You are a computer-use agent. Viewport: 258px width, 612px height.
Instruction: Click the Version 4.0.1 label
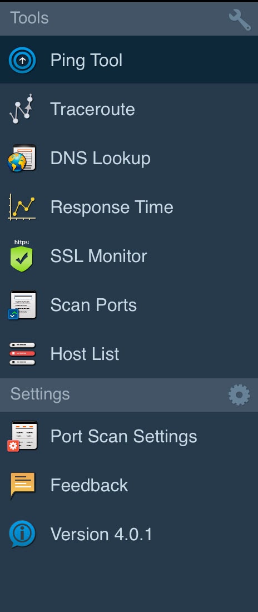102,534
